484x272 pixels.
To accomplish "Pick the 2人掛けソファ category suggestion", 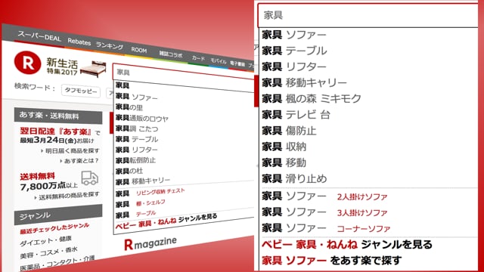I will (362, 196).
